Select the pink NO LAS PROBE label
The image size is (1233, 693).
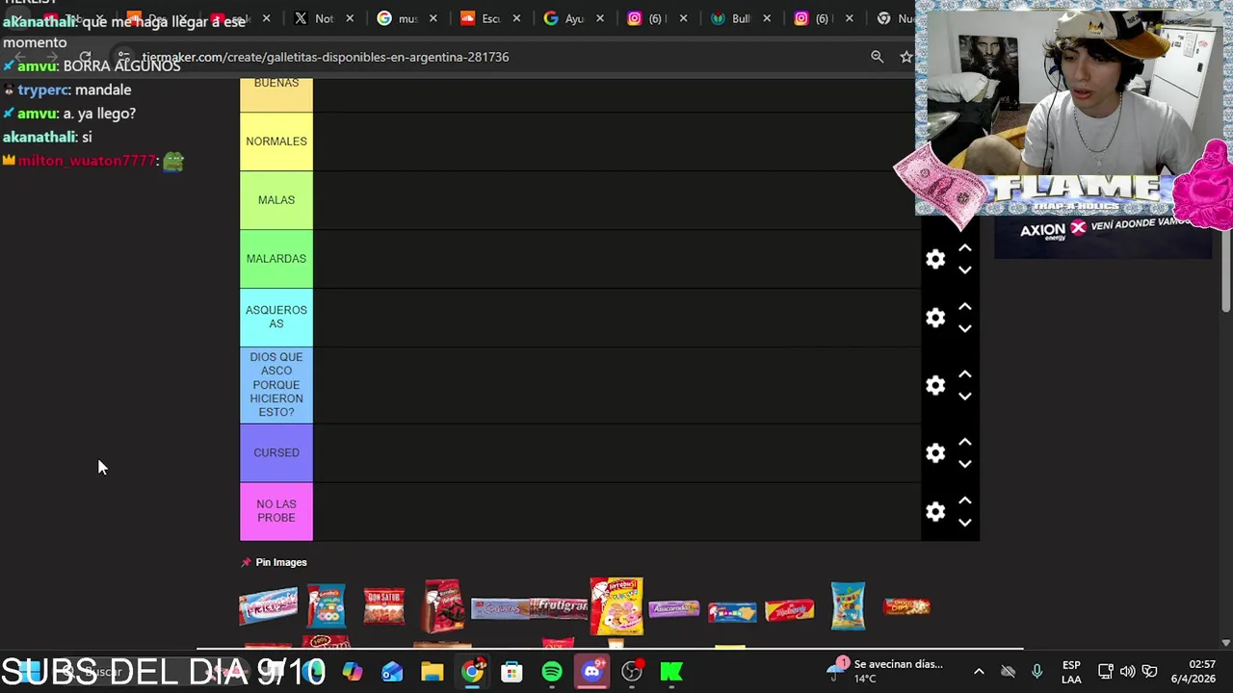tap(276, 511)
